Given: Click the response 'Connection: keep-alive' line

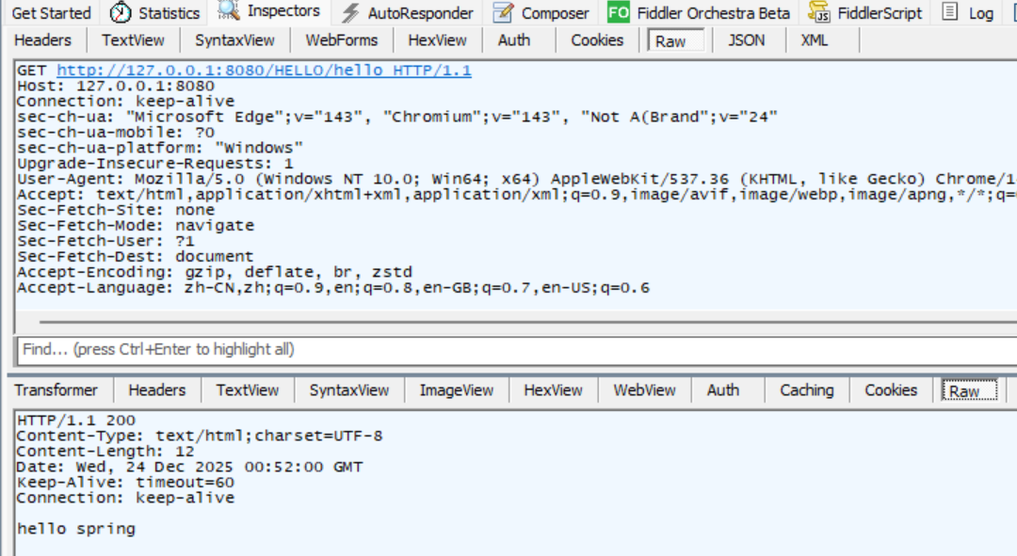Looking at the screenshot, I should tap(125, 498).
